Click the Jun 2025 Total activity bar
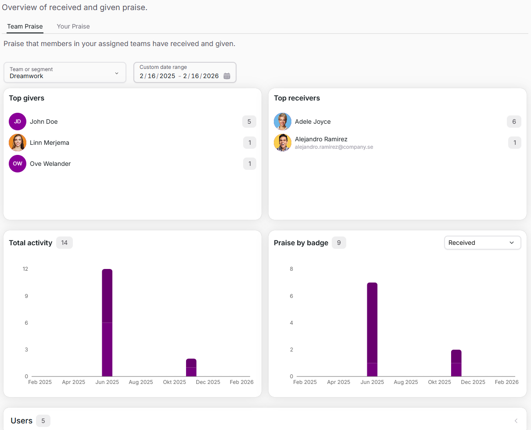This screenshot has width=531, height=430. pyautogui.click(x=107, y=322)
